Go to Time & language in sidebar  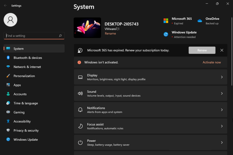(26, 103)
